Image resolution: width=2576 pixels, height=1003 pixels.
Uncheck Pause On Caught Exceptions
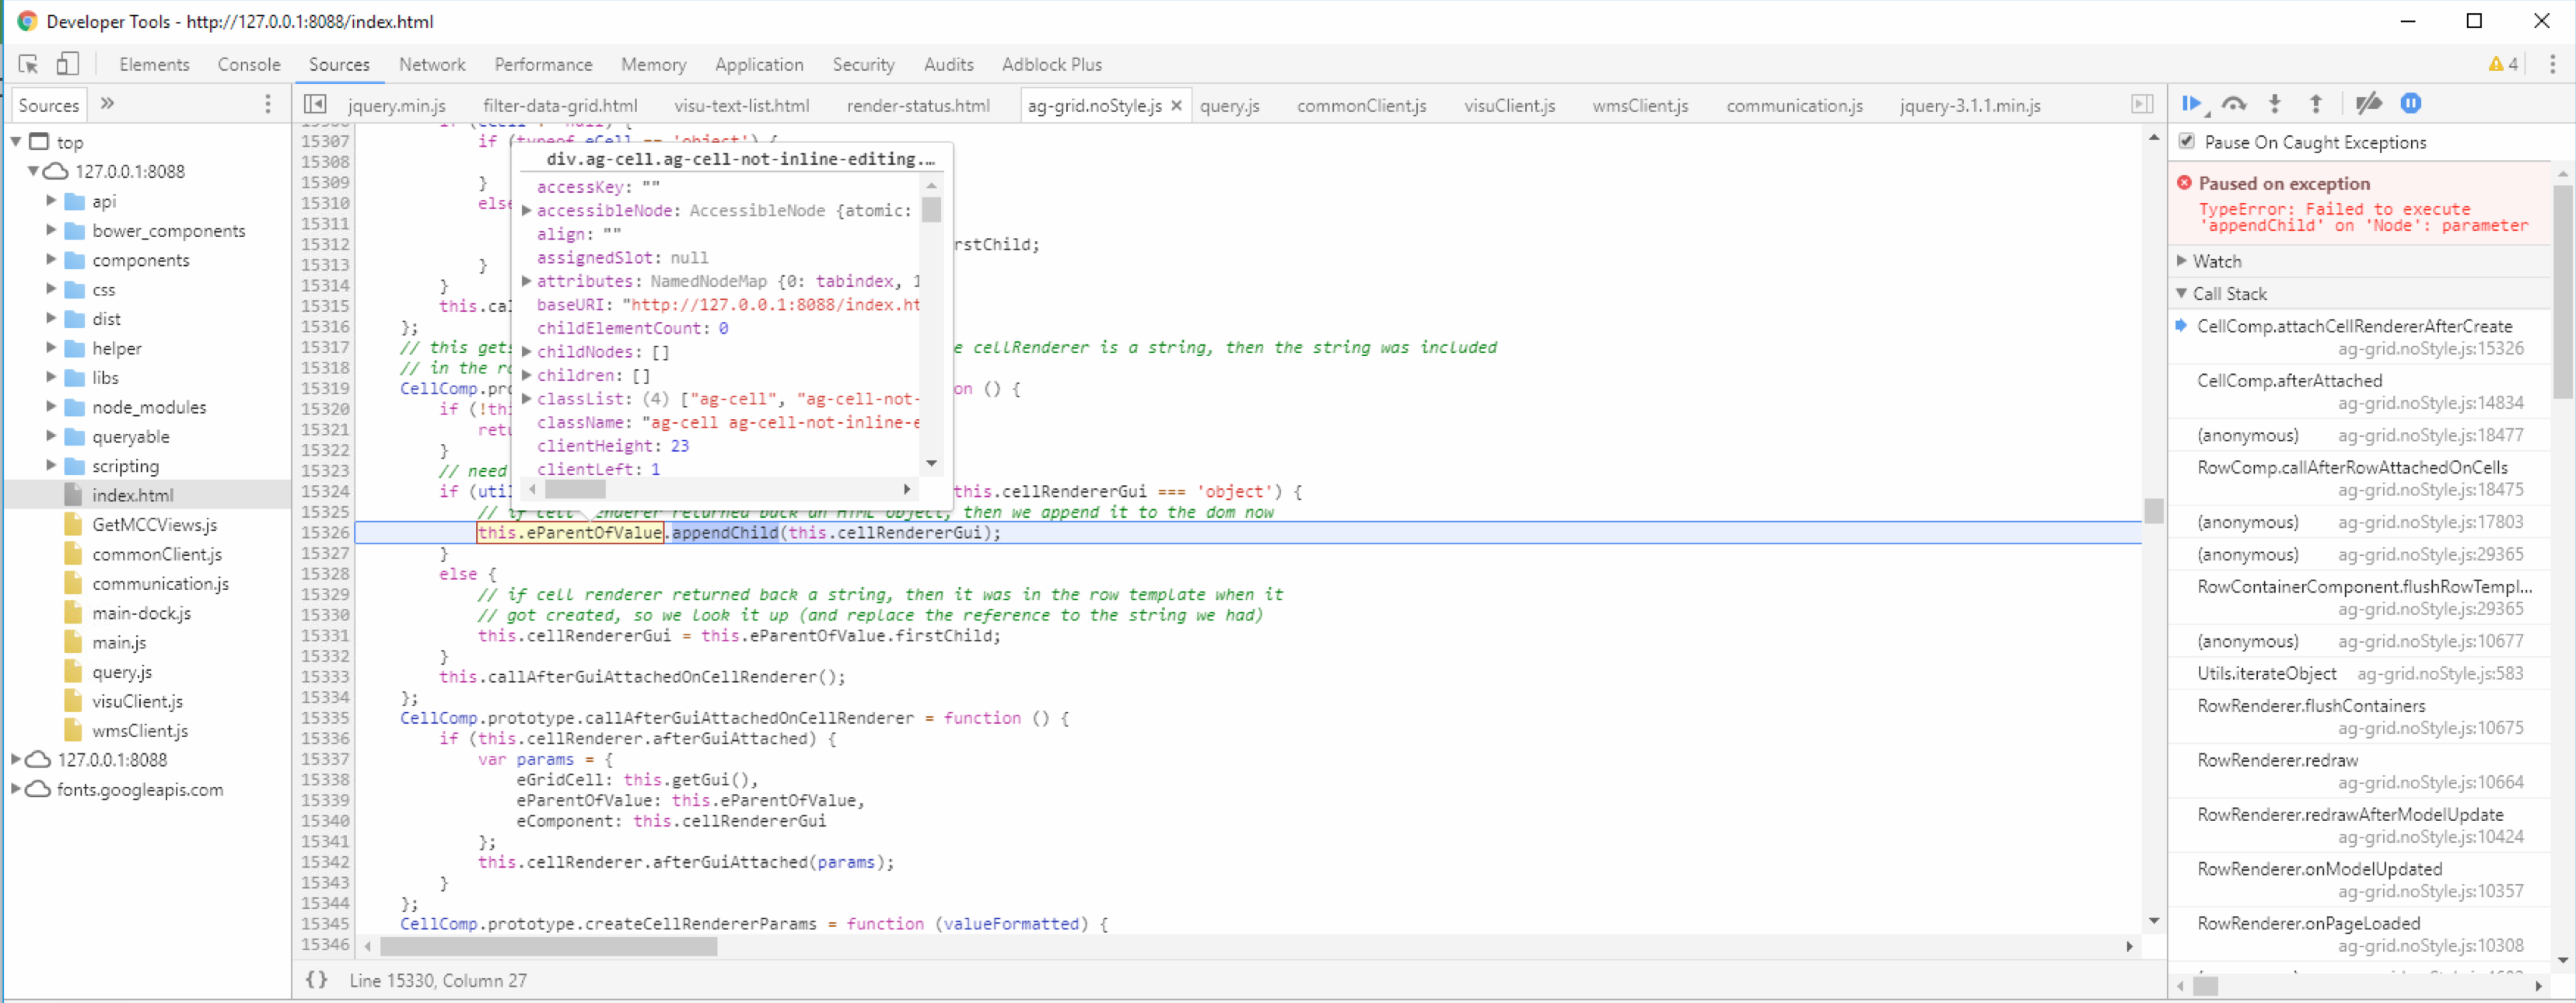pyautogui.click(x=2187, y=141)
